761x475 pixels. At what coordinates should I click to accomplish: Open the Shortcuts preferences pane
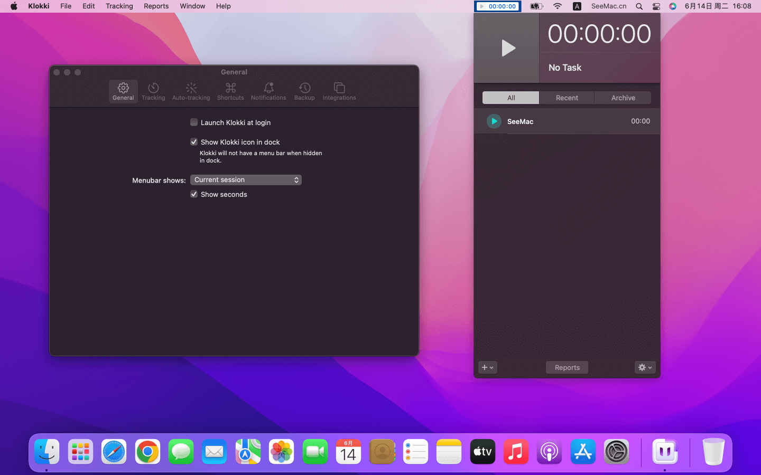click(230, 91)
